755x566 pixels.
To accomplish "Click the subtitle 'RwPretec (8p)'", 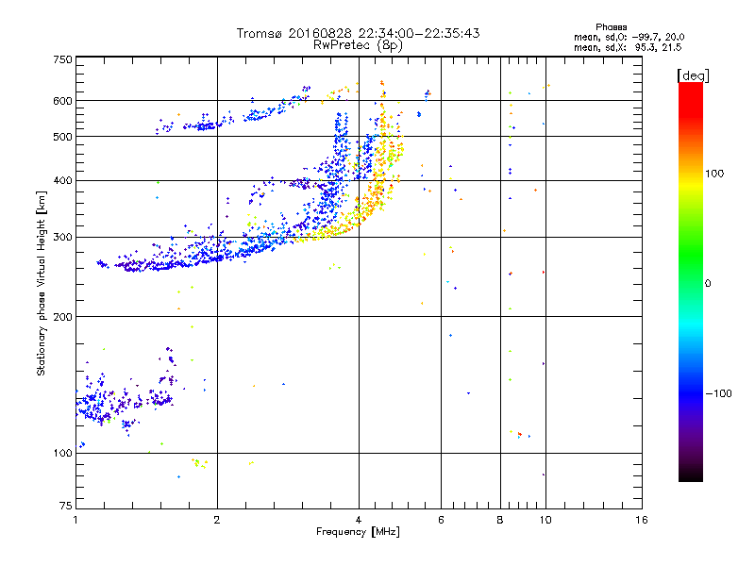I will (x=358, y=45).
